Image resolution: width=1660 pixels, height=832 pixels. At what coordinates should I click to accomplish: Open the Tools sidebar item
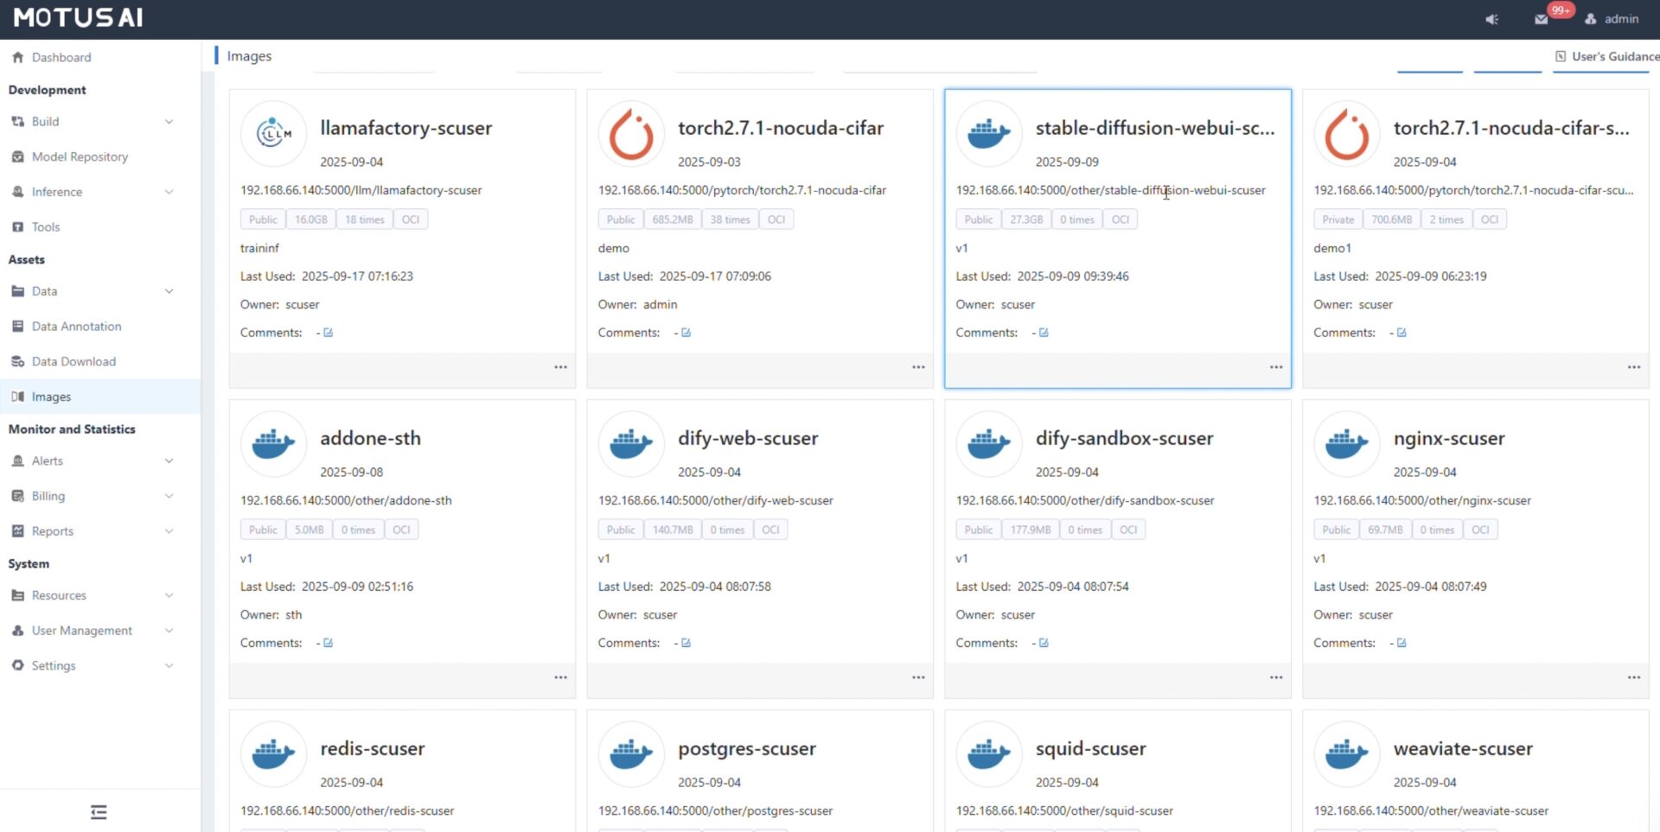tap(47, 226)
